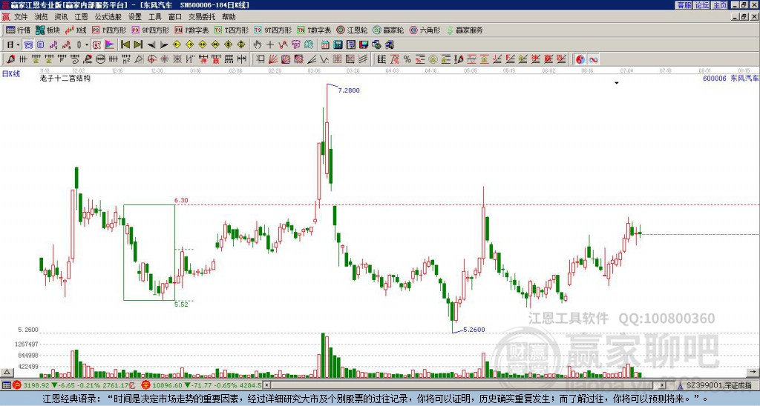Open the 9T四方形 tool
The height and width of the screenshot is (406, 760).
click(273, 30)
